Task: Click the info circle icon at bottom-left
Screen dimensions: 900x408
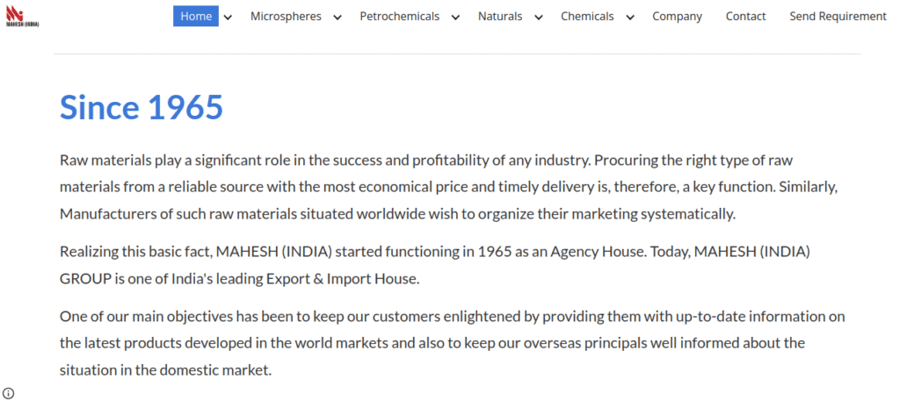Action: point(9,393)
